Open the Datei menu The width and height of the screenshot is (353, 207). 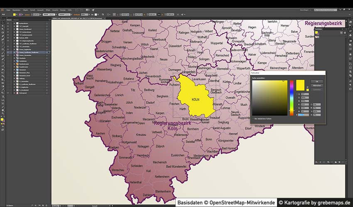[8, 9]
